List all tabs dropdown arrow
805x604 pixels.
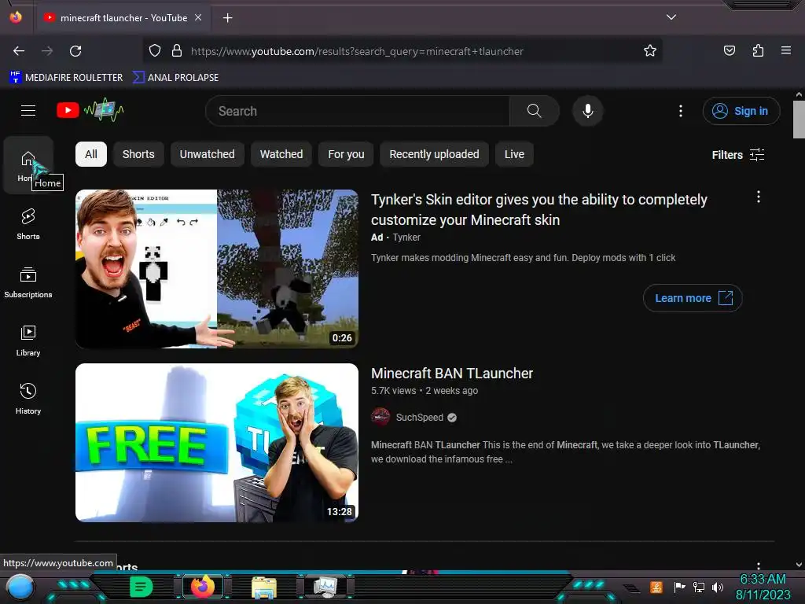tap(671, 17)
